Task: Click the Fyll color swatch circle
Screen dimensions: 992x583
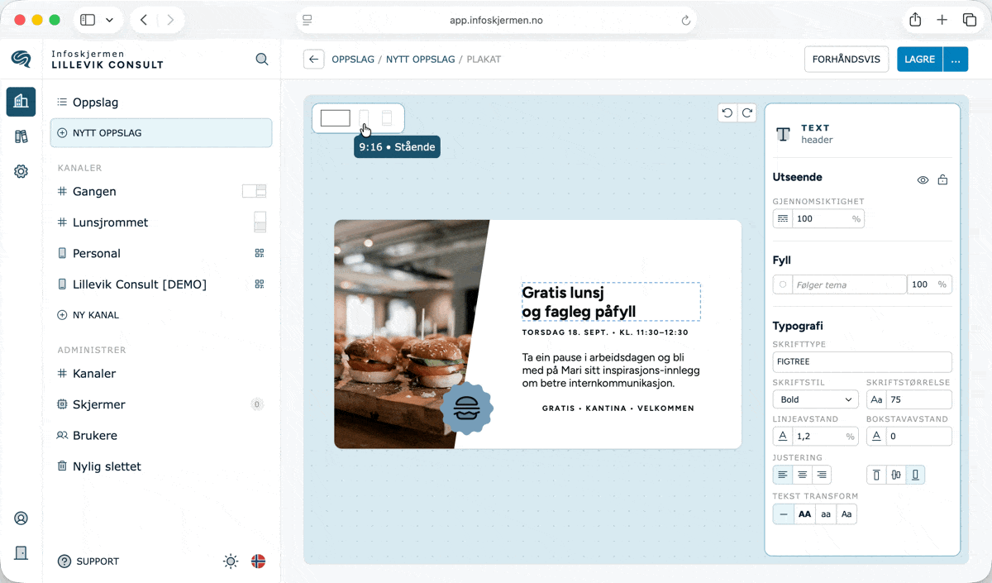Action: point(783,284)
